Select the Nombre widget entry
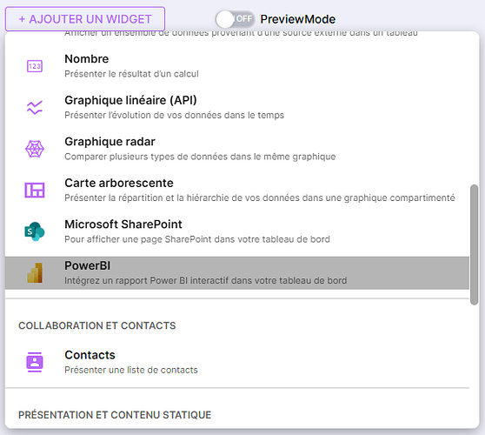The height and width of the screenshot is (435, 485). (237, 66)
